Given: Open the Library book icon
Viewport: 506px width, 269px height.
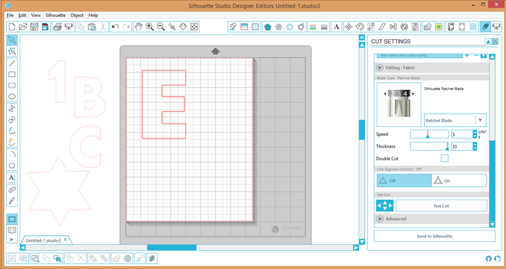Looking at the screenshot, I should [12, 230].
